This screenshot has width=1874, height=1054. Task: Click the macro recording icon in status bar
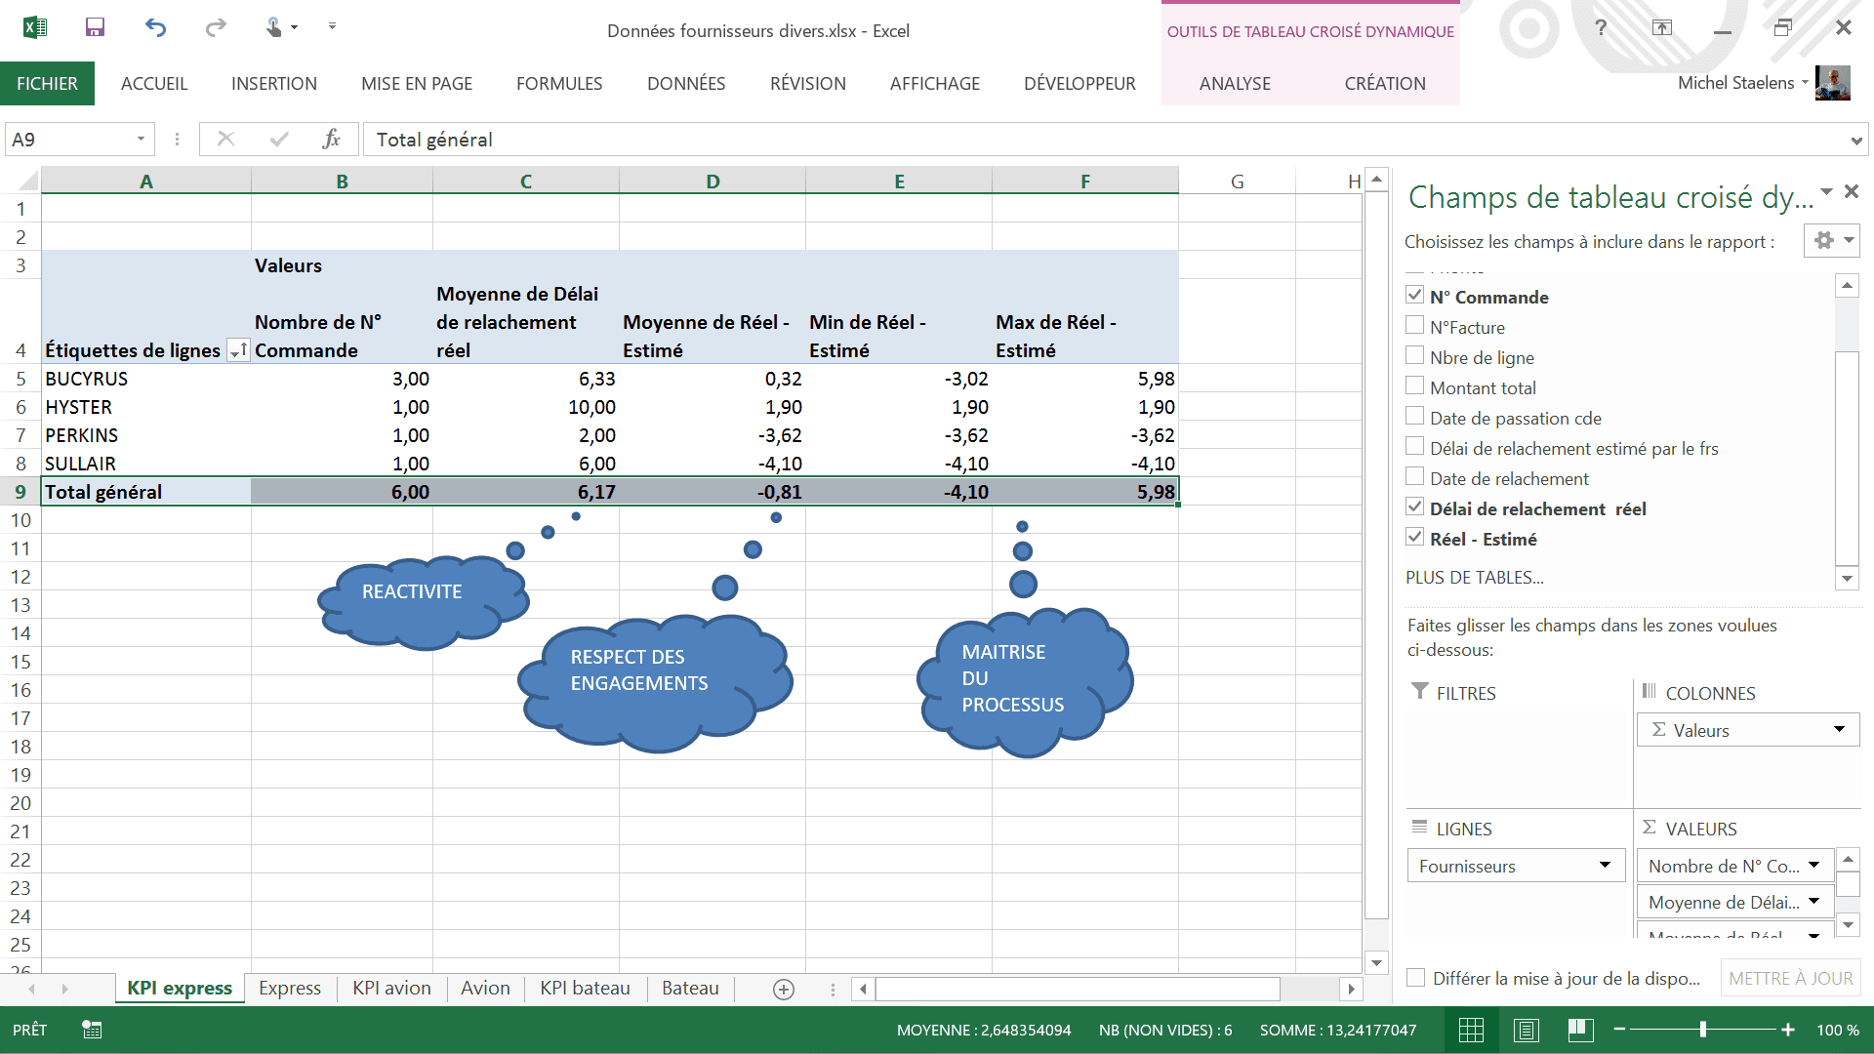pos(92,1030)
